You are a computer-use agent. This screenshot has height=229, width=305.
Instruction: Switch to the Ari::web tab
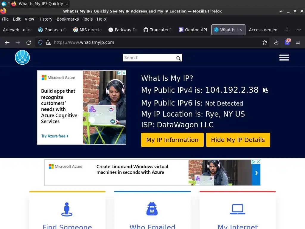pos(17,30)
